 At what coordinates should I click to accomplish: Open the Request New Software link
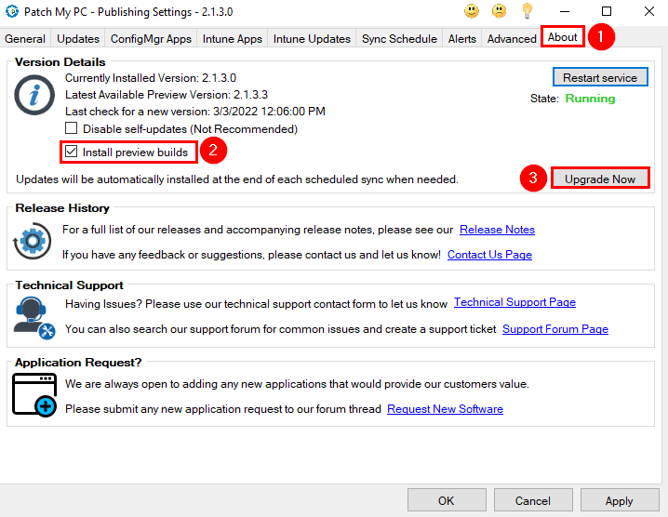pyautogui.click(x=445, y=409)
